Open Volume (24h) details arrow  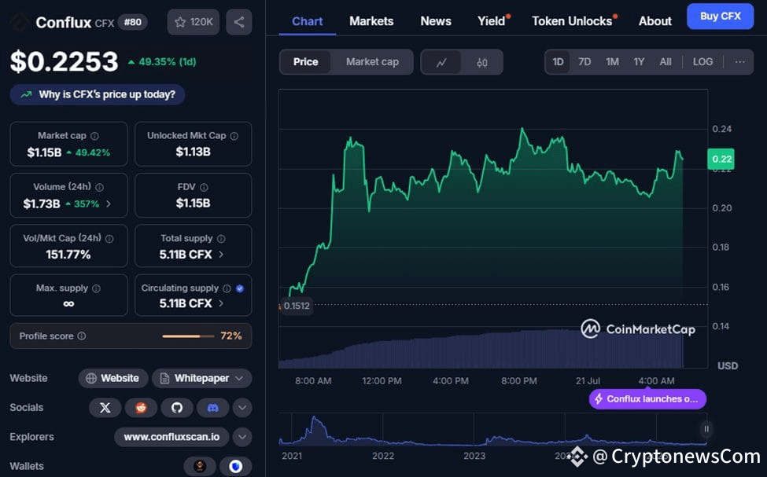[x=108, y=204]
